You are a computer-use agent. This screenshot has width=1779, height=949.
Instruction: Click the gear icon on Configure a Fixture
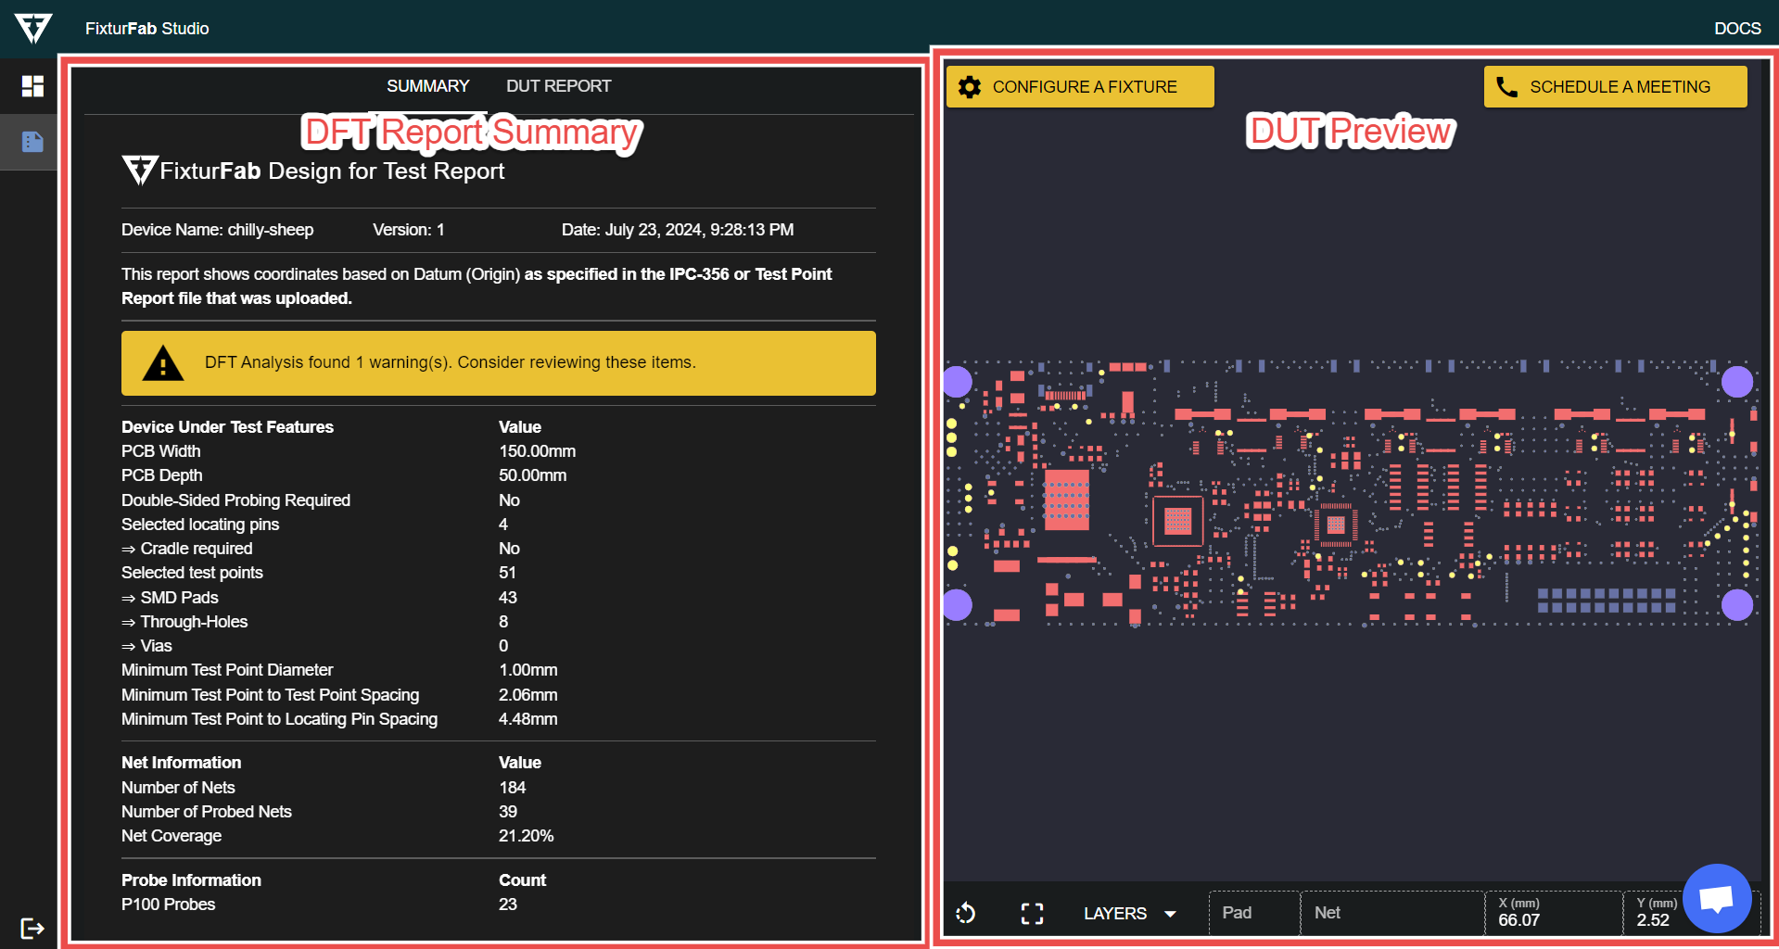point(970,87)
